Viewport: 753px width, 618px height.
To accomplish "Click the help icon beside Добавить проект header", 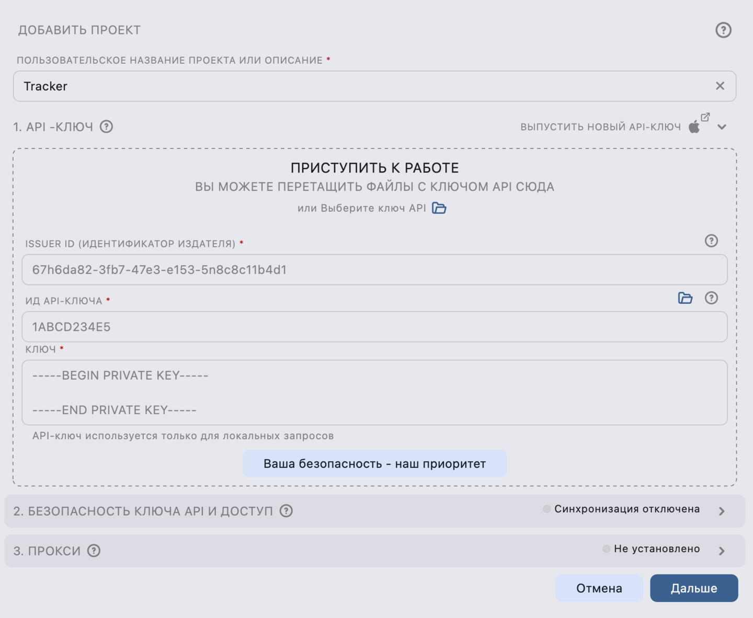I will point(723,30).
